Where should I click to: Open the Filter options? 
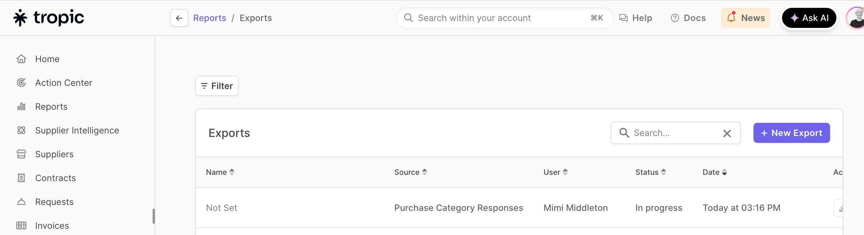[x=217, y=86]
